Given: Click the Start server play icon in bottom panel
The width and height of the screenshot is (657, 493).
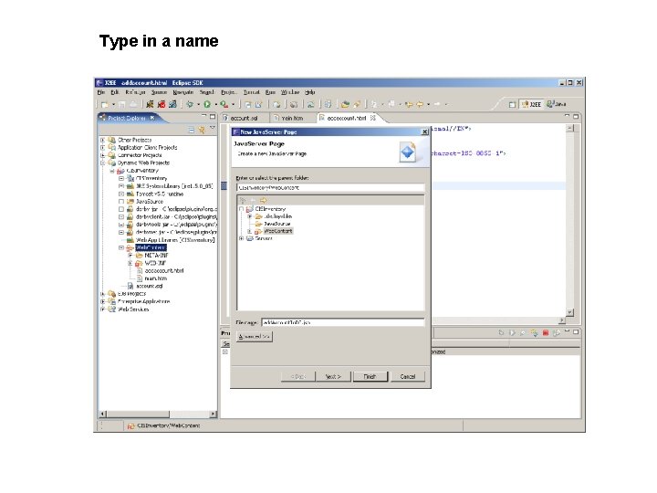Looking at the screenshot, I should [x=512, y=332].
